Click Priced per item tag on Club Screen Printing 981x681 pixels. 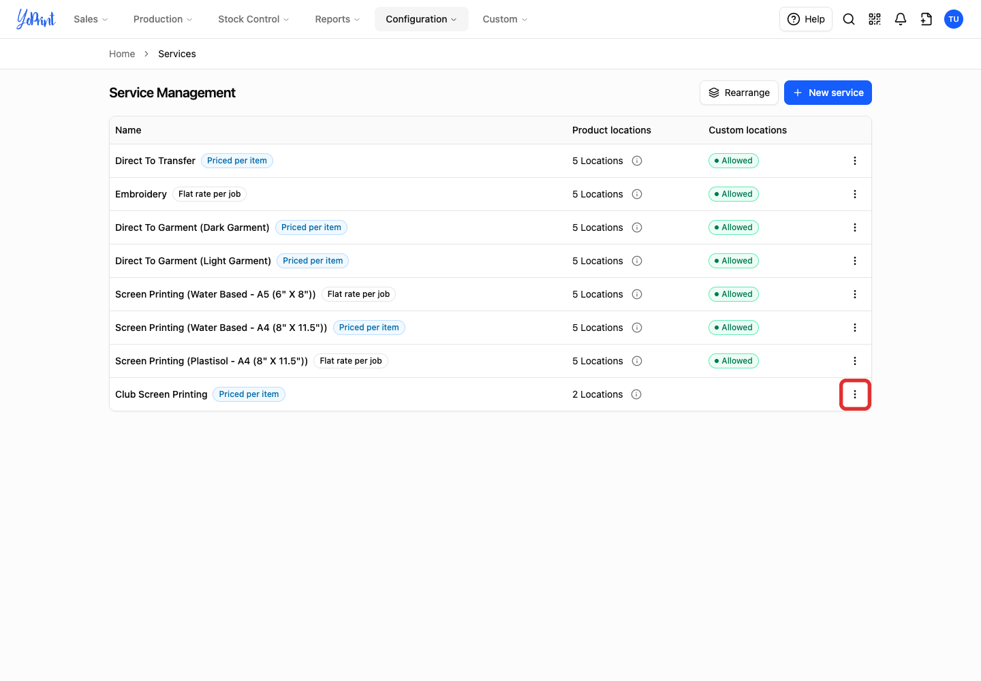pos(249,394)
